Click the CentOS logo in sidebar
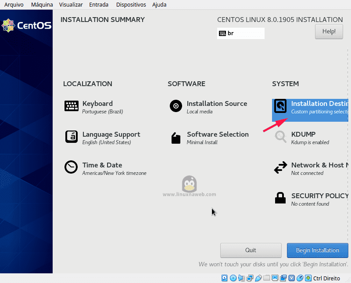 click(26, 25)
